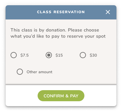
Task: Click the blue header bar left of title
Action: pyautogui.click(x=21, y=12)
